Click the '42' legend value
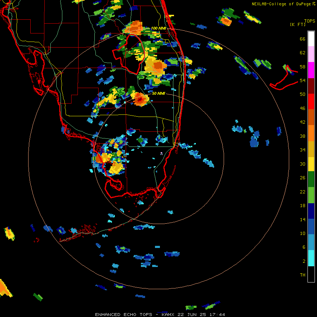Image resolution: width=317 pixels, height=317 pixels. pos(303,122)
